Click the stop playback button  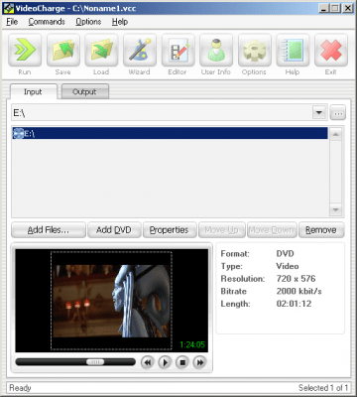182,362
